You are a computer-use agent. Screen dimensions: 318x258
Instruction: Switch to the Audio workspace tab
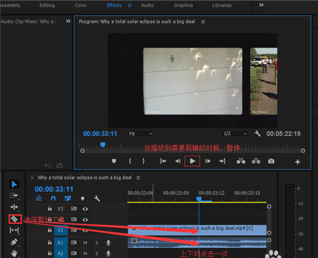147,5
